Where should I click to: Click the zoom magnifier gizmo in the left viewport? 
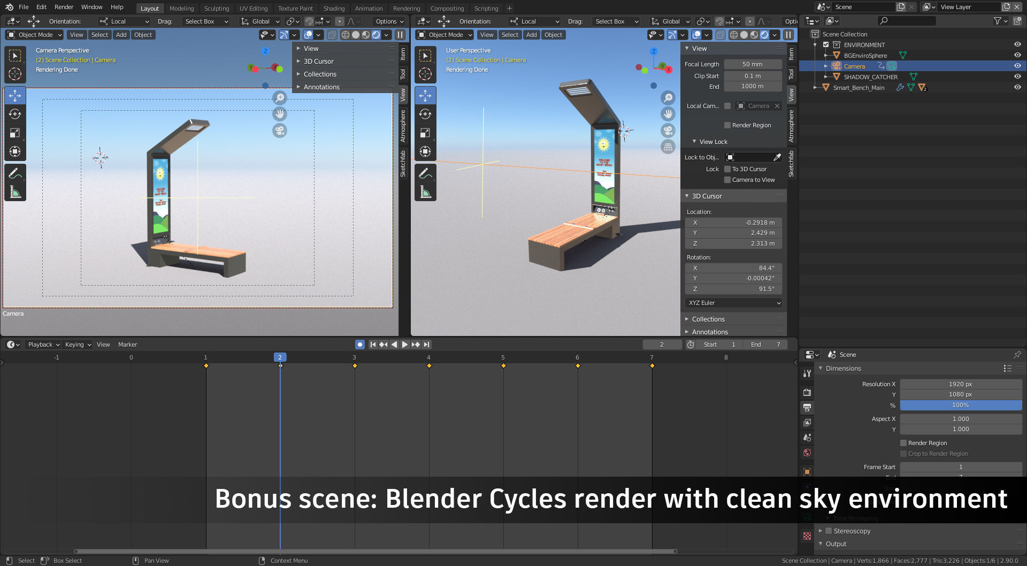pyautogui.click(x=279, y=98)
